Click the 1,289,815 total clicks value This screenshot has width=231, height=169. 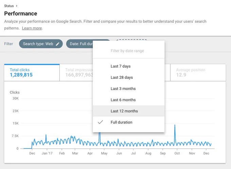[x=21, y=75]
